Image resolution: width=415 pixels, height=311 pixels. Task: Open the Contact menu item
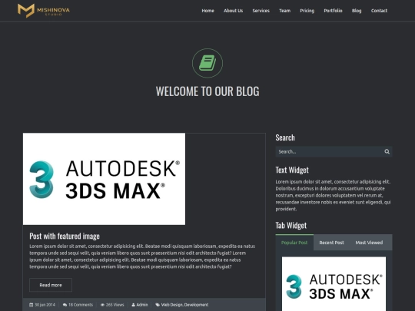tap(379, 11)
